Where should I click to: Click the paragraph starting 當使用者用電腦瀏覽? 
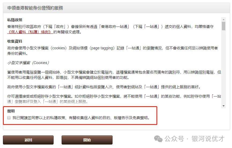click(x=114, y=75)
